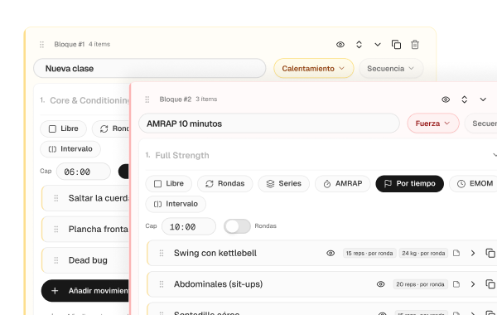This screenshot has width=497, height=315.
Task: Toggle visibility eye icon for Bloque #2
Action: [446, 99]
